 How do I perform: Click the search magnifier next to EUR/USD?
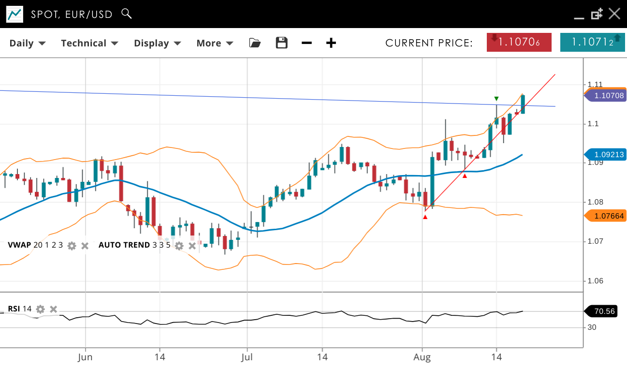pyautogui.click(x=127, y=14)
